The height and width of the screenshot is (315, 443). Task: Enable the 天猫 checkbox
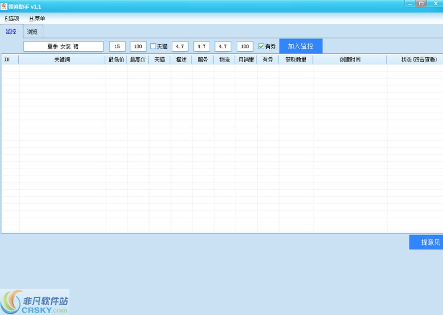pyautogui.click(x=154, y=46)
